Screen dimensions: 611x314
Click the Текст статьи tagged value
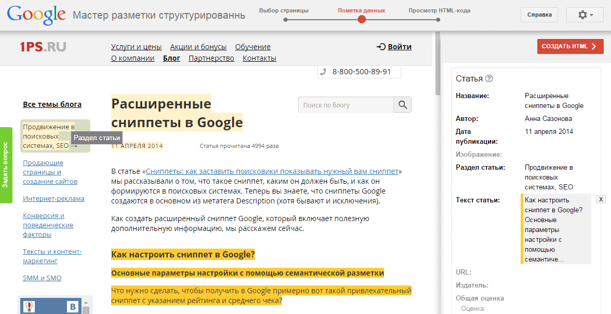[x=555, y=229]
